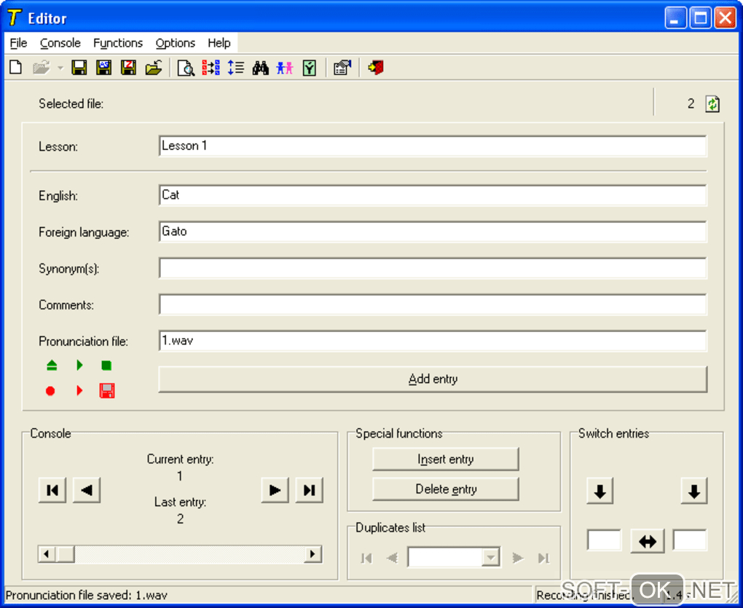The height and width of the screenshot is (608, 743).
Task: Open the page preview magnifier icon
Action: [186, 68]
